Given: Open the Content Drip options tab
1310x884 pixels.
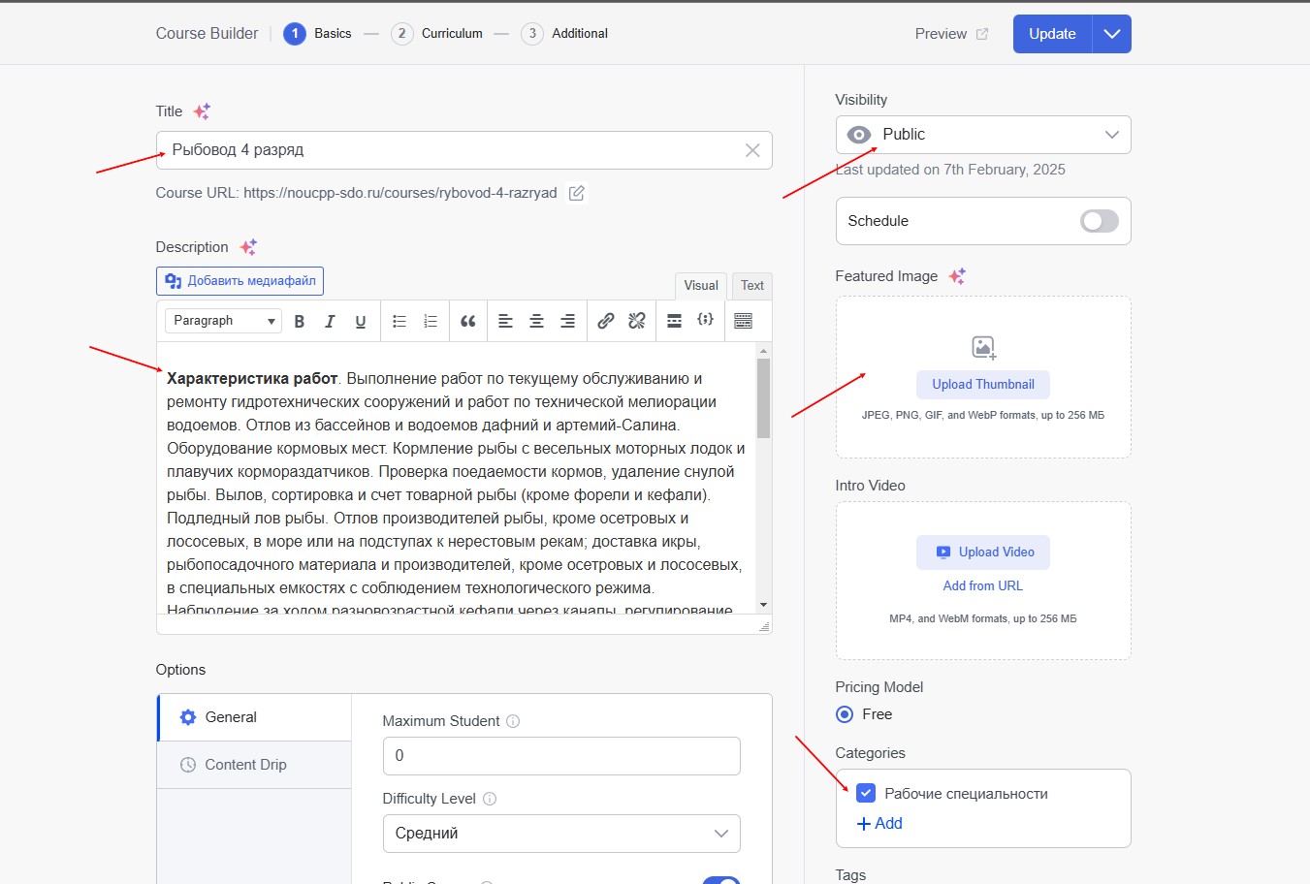Looking at the screenshot, I should pos(245,765).
